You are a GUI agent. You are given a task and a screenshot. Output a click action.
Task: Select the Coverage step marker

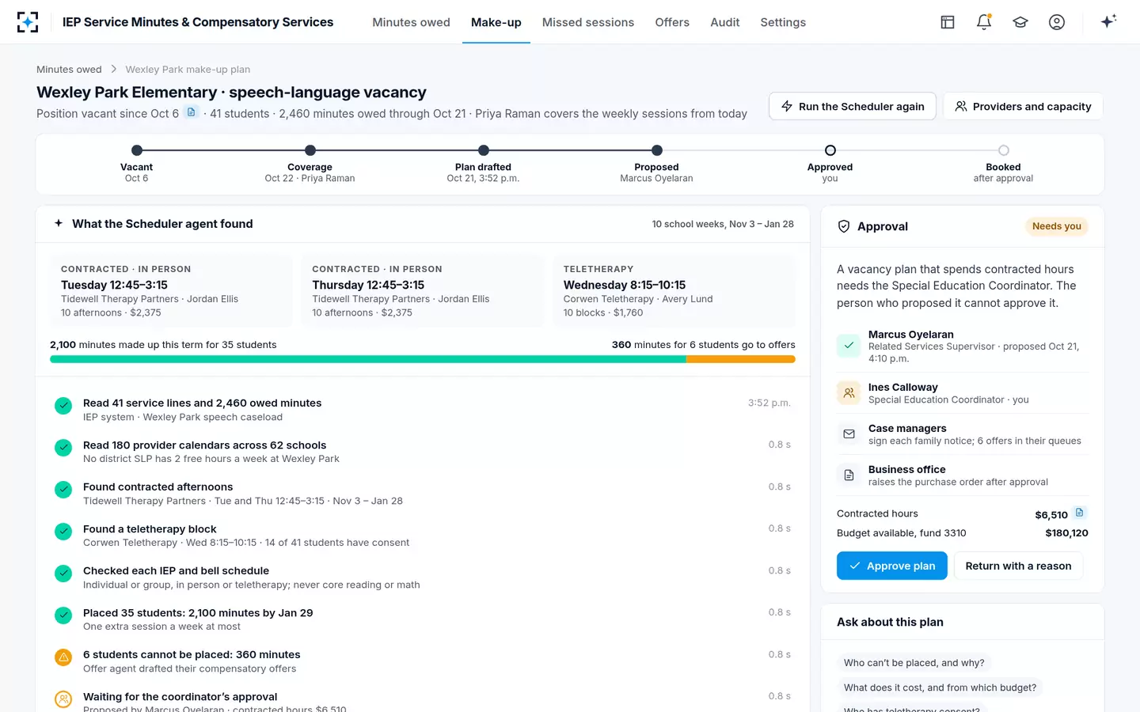[x=310, y=150]
